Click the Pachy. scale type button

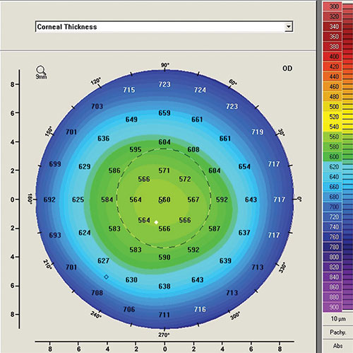tap(338, 332)
